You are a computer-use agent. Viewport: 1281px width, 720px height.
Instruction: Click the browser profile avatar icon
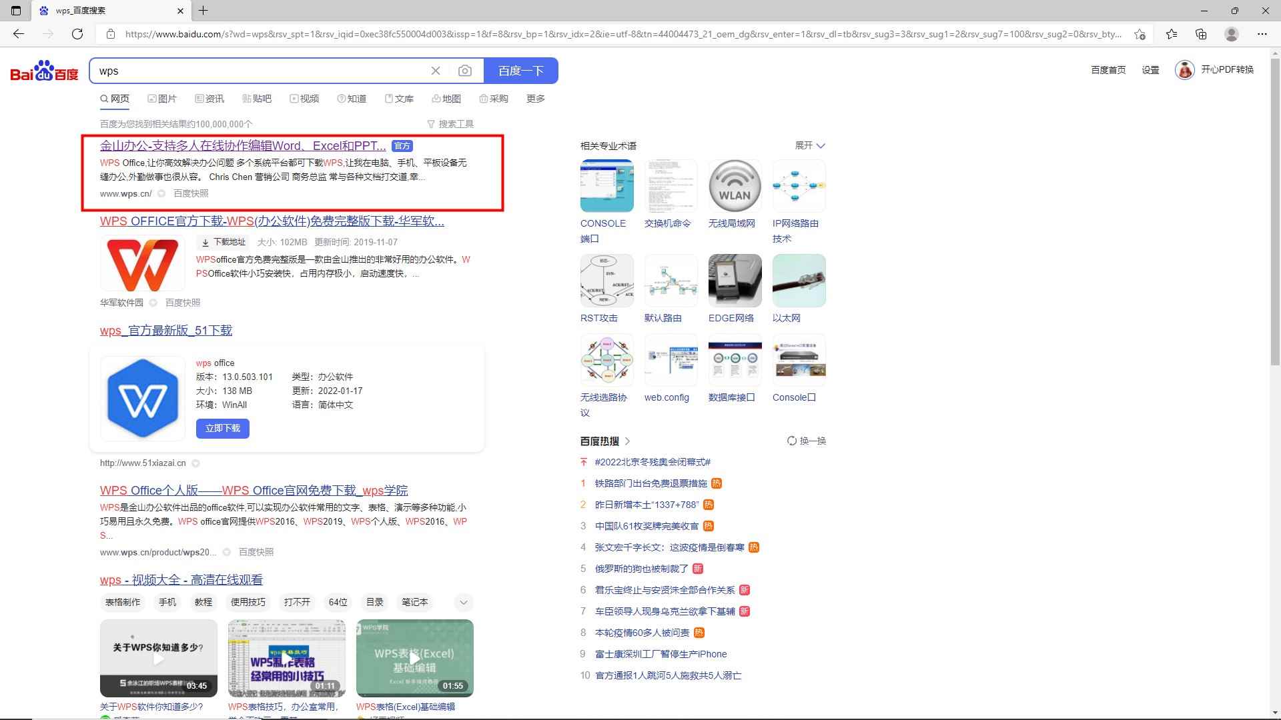point(1231,33)
